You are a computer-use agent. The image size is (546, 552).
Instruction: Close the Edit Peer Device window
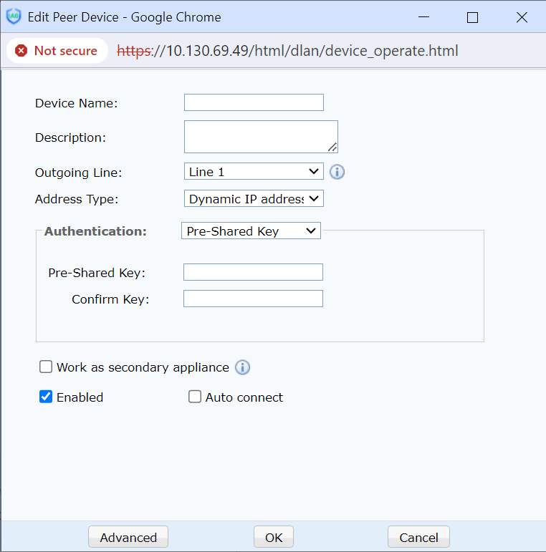click(520, 17)
